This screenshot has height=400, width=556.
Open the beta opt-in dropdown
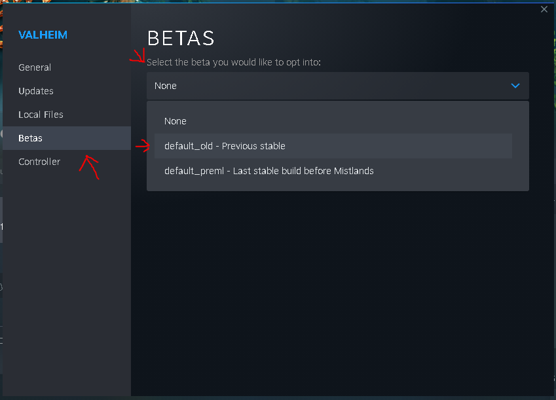pyautogui.click(x=338, y=85)
